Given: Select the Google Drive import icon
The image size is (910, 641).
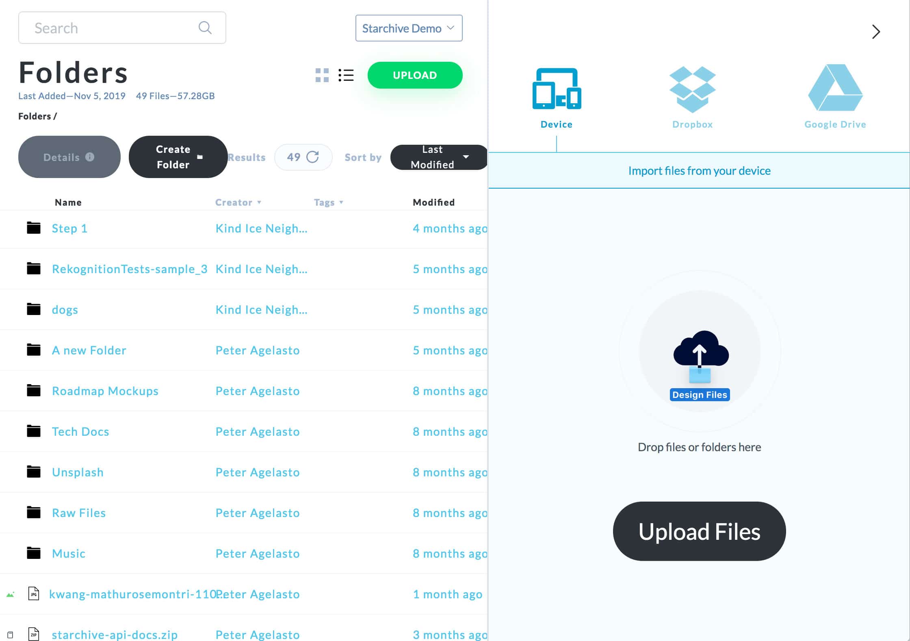Looking at the screenshot, I should 835,87.
